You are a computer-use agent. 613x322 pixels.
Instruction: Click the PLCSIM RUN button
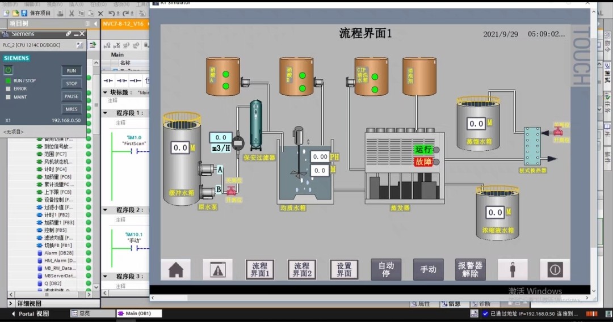pos(72,71)
